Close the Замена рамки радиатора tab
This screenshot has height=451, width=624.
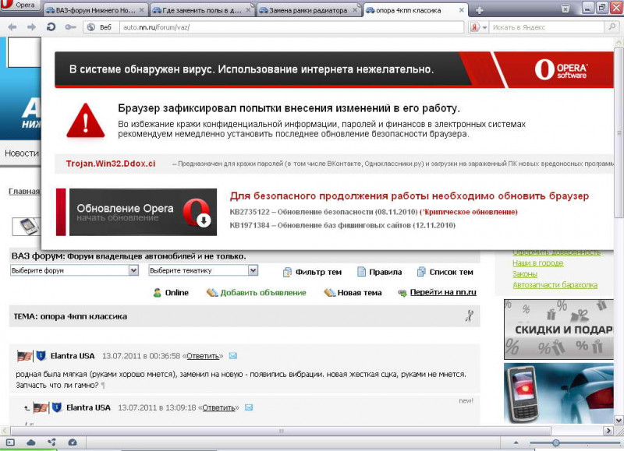pyautogui.click(x=355, y=10)
